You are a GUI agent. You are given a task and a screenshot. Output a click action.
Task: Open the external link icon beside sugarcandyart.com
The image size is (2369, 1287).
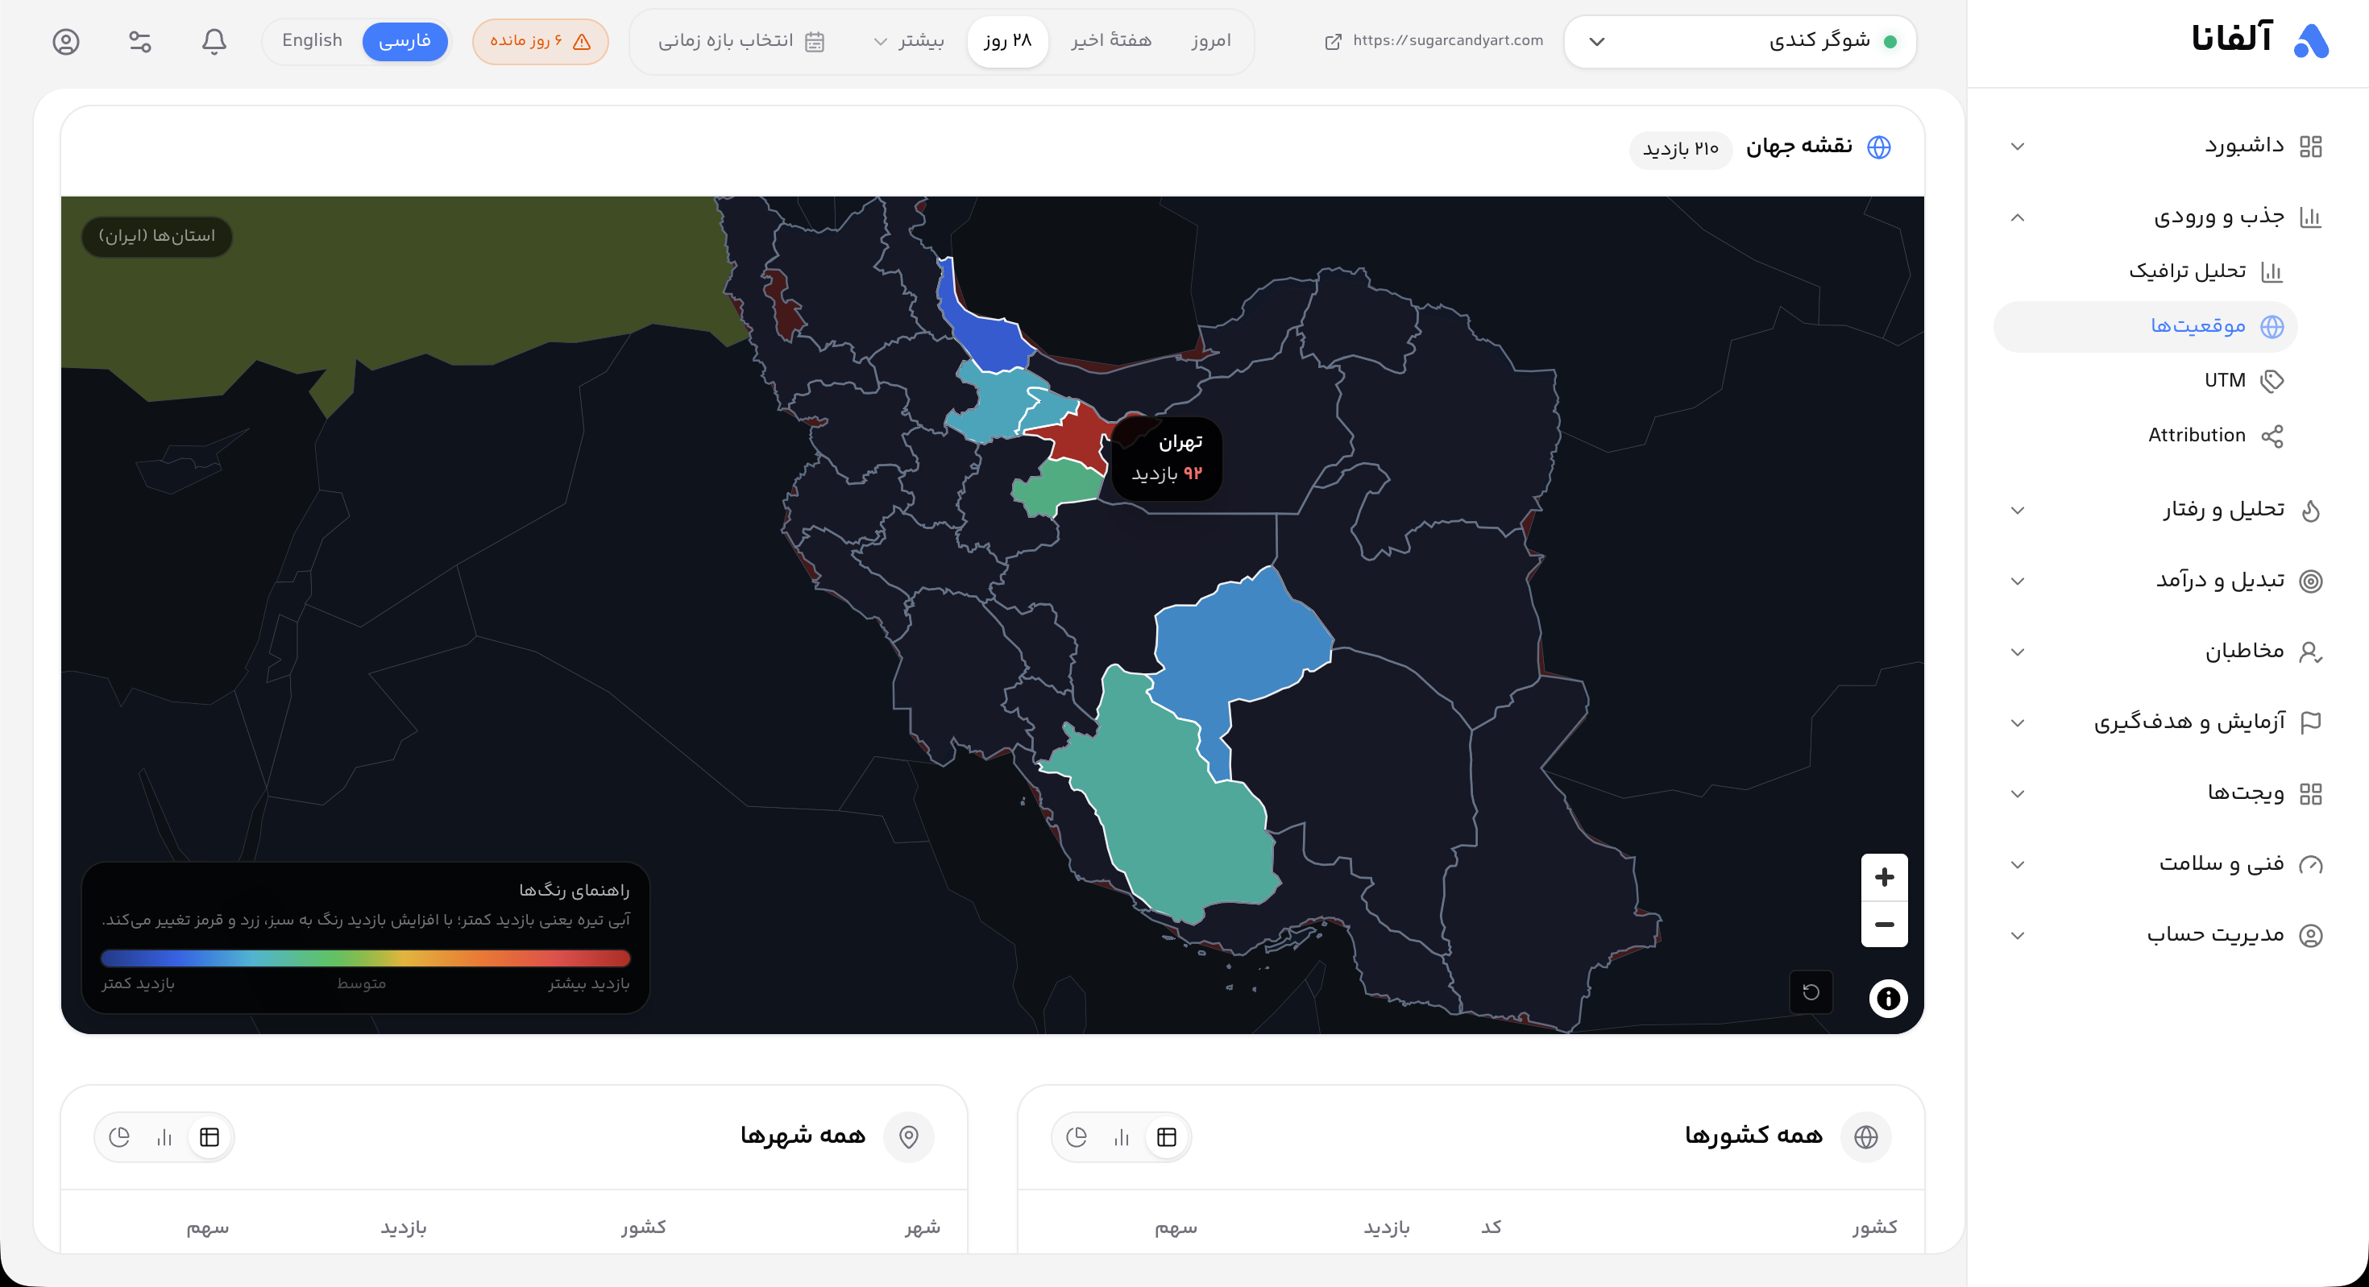pyautogui.click(x=1333, y=41)
